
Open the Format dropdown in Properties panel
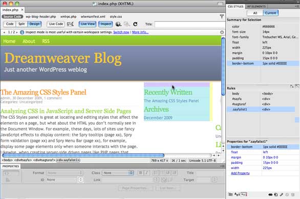coord(65,173)
